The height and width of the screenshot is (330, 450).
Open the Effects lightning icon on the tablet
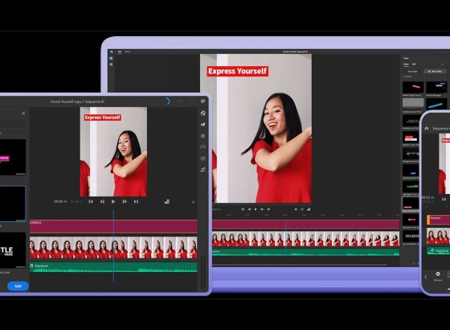202,124
